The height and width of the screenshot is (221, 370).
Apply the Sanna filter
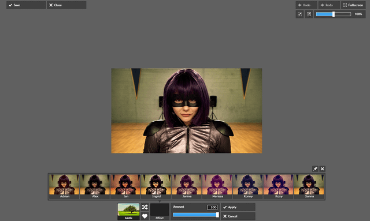(x=309, y=186)
